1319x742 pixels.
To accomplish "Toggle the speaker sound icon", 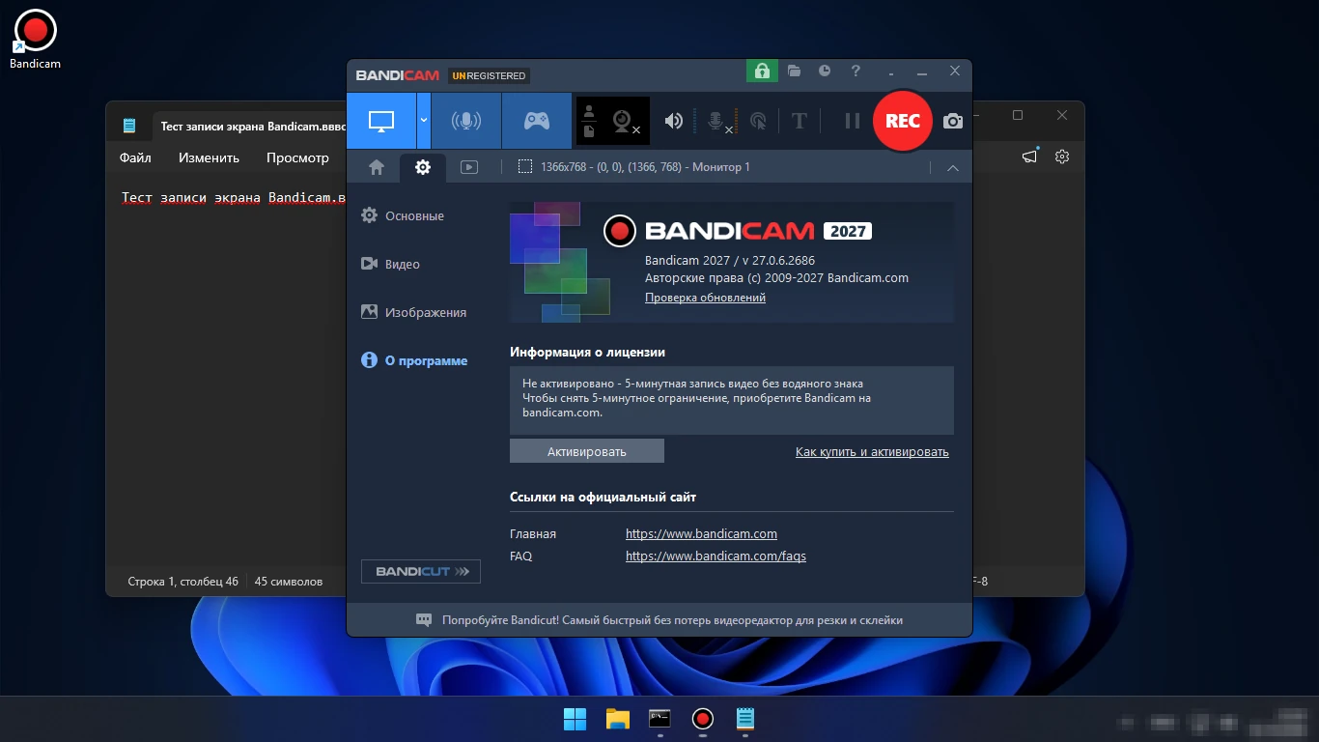I will [674, 121].
